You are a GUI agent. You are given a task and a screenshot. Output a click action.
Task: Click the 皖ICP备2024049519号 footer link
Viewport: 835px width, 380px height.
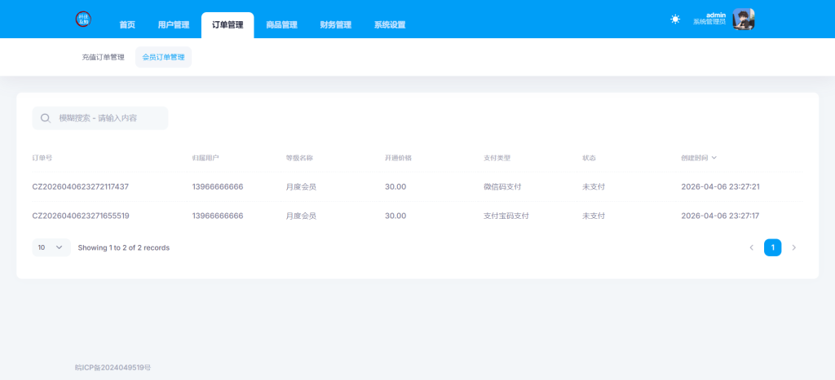coord(113,368)
